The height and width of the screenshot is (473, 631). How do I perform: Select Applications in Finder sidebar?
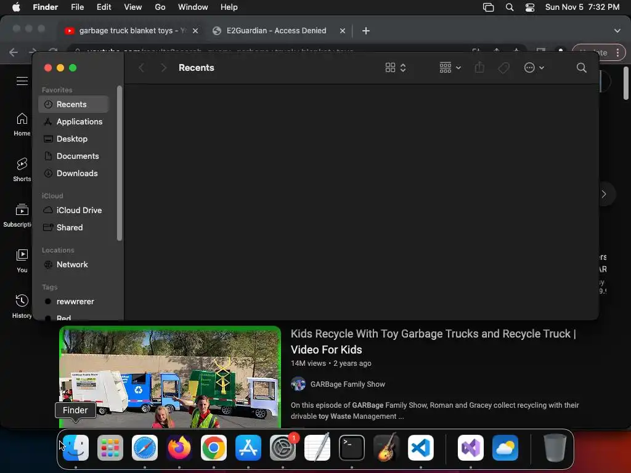click(x=74, y=121)
